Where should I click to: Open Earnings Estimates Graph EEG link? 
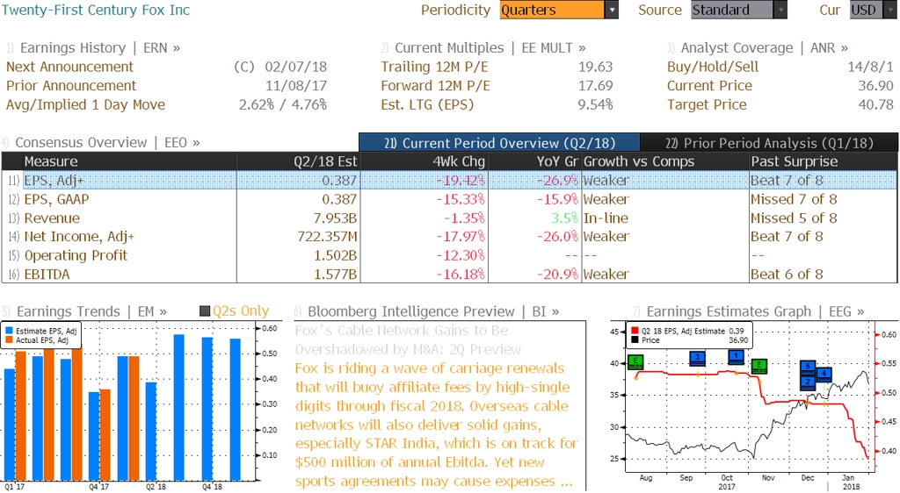tap(755, 311)
